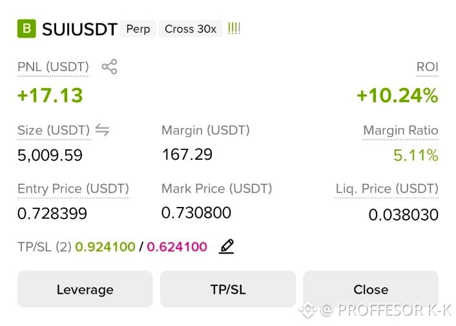Click the Margin Ratio label
456x326 pixels.
(x=400, y=130)
